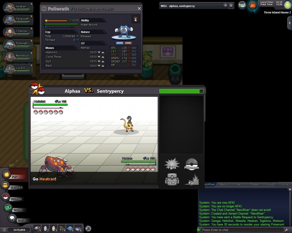This screenshot has height=233, width=292.
Task: Switch to the Brasil chat tab
Action: click(224, 184)
